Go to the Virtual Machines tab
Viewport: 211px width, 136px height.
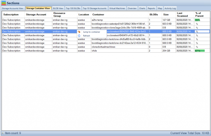[117, 8]
